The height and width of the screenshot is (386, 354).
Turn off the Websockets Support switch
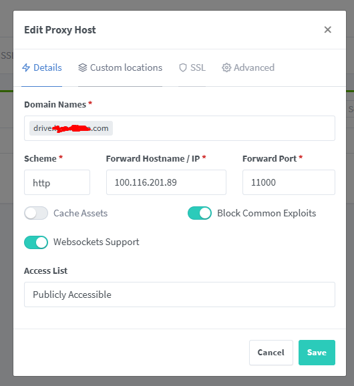tap(36, 242)
